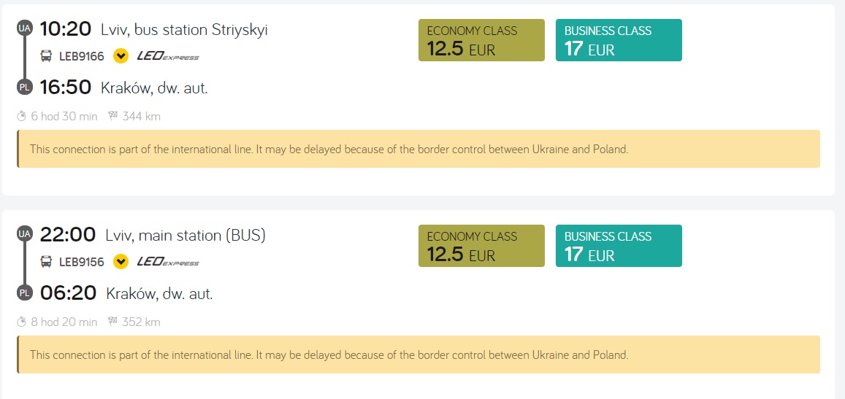Click the UA country badge beside 10:20 departure
The width and height of the screenshot is (845, 399).
click(x=25, y=28)
